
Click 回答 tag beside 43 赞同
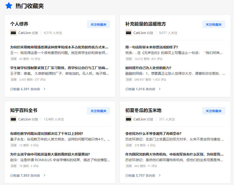coord(14,59)
